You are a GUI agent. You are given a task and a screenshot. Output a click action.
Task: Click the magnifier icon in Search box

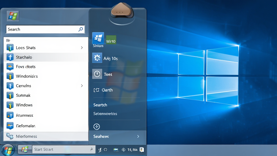pos(81,29)
